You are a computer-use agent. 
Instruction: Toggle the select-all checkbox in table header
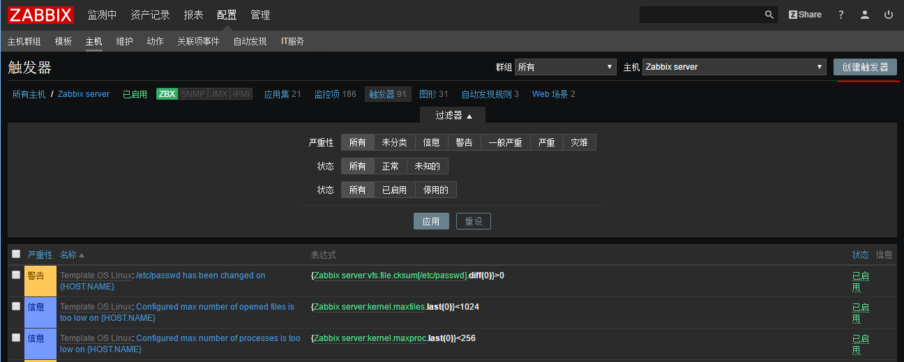(16, 254)
